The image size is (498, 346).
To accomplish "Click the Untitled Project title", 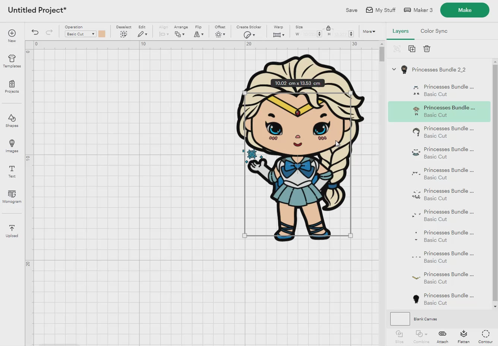I will [x=37, y=10].
